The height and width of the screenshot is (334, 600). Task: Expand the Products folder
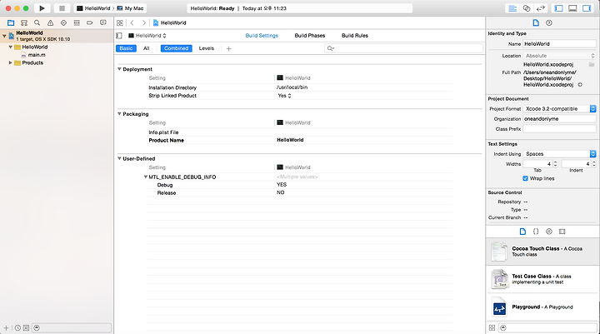pyautogui.click(x=11, y=62)
